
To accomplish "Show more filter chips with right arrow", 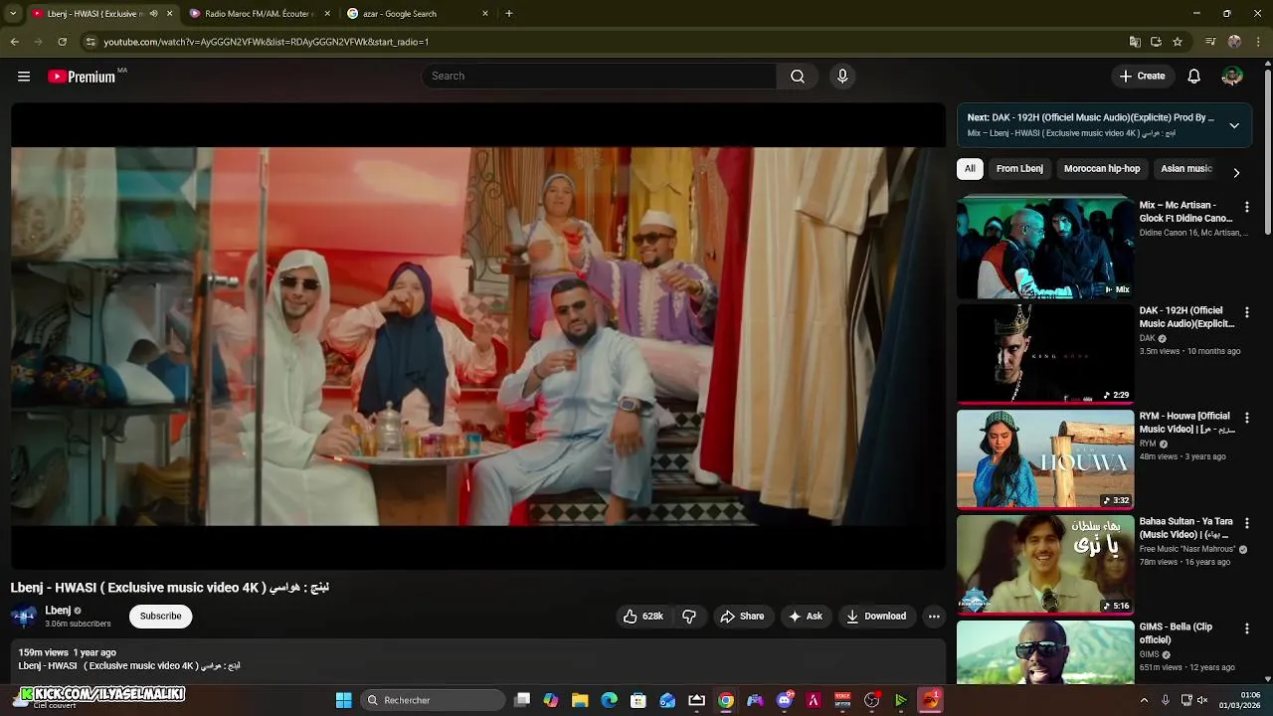I will point(1236,172).
